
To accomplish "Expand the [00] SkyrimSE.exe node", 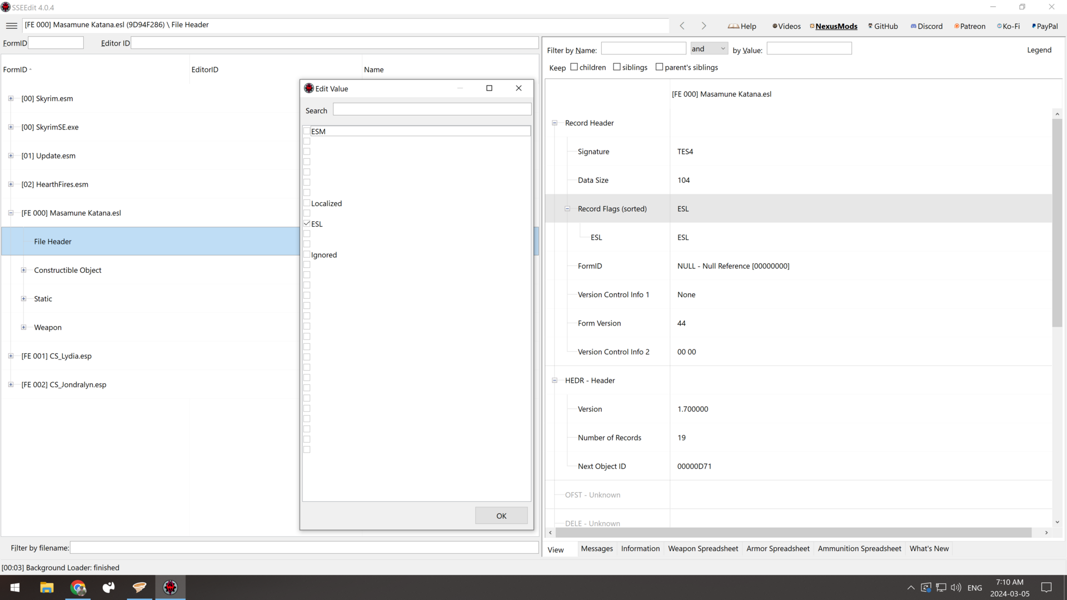I will [11, 127].
